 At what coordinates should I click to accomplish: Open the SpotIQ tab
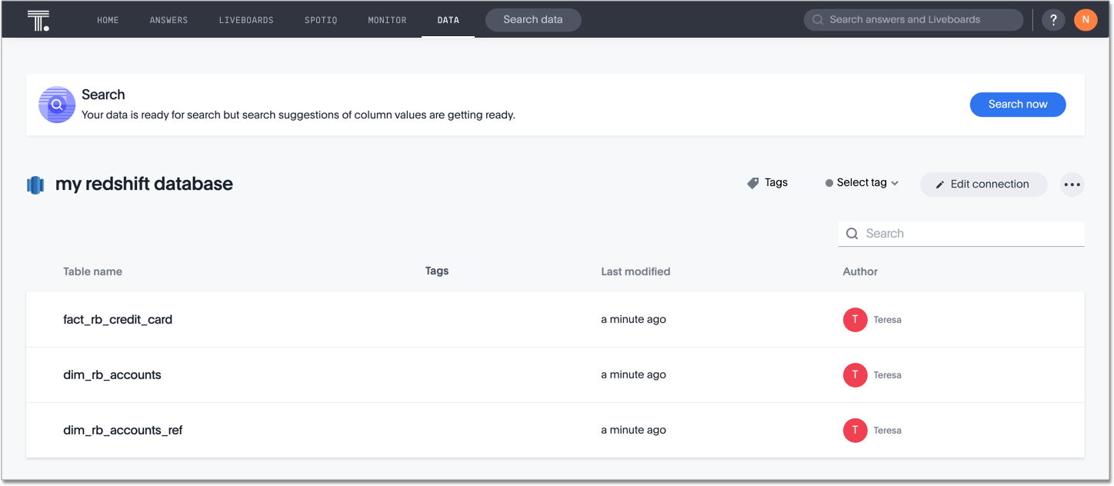(321, 20)
